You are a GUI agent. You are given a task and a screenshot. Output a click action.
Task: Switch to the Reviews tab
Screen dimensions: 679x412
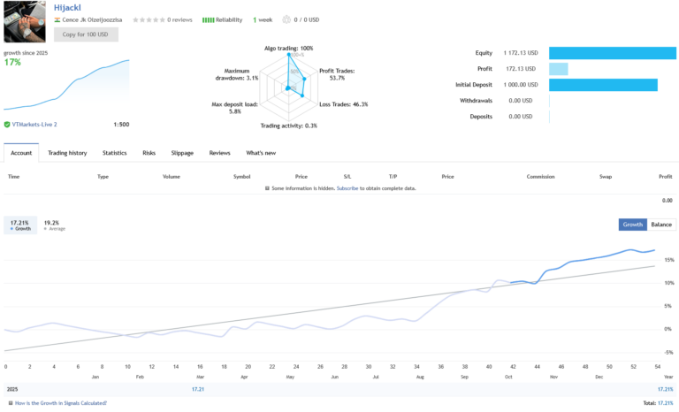219,153
